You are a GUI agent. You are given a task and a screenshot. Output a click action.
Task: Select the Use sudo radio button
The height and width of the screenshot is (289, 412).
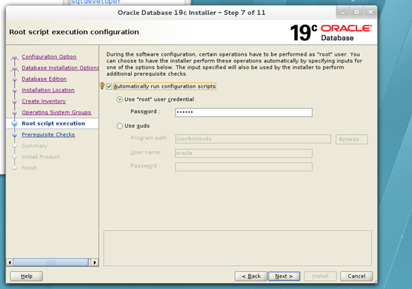pos(120,126)
